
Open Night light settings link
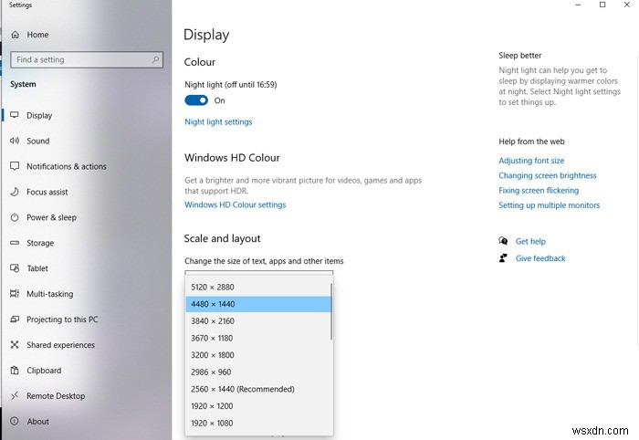click(218, 121)
